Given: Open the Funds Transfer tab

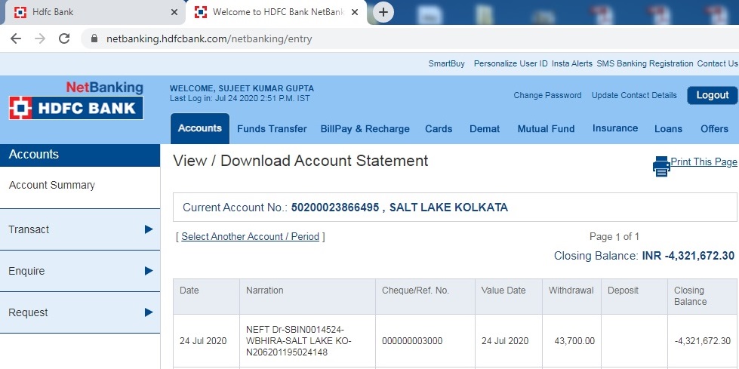Looking at the screenshot, I should [272, 129].
